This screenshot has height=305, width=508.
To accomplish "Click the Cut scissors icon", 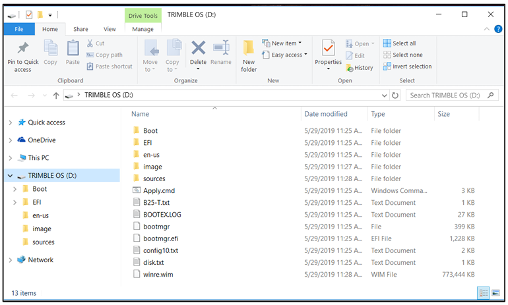I will click(x=90, y=43).
